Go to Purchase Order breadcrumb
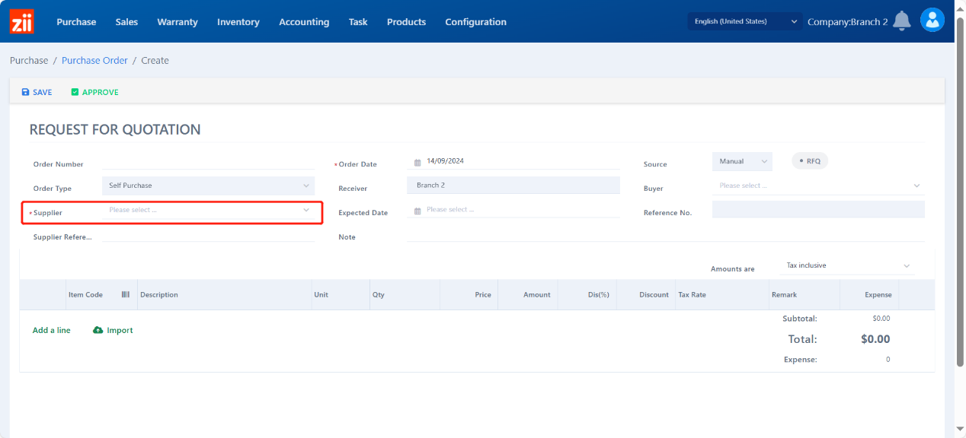This screenshot has height=438, width=966. 94,60
